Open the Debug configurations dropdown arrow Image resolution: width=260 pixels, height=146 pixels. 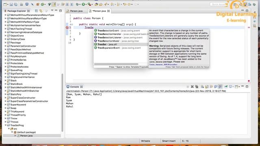coord(80,4)
